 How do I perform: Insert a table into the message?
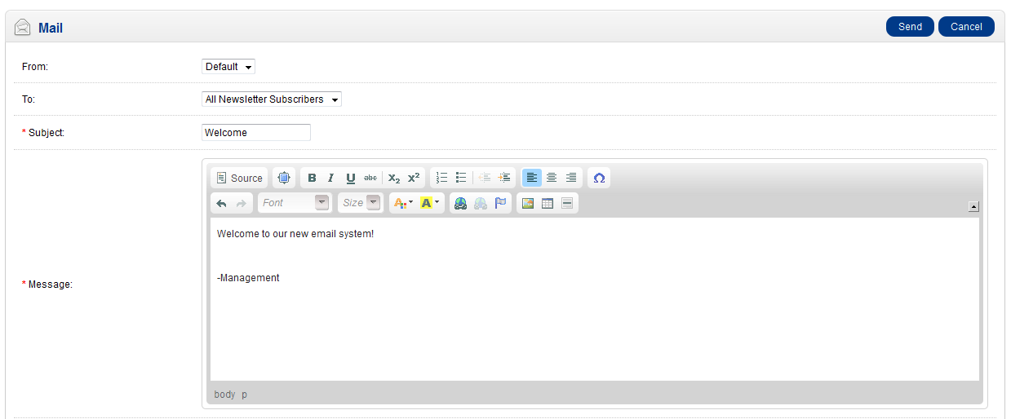tap(548, 203)
